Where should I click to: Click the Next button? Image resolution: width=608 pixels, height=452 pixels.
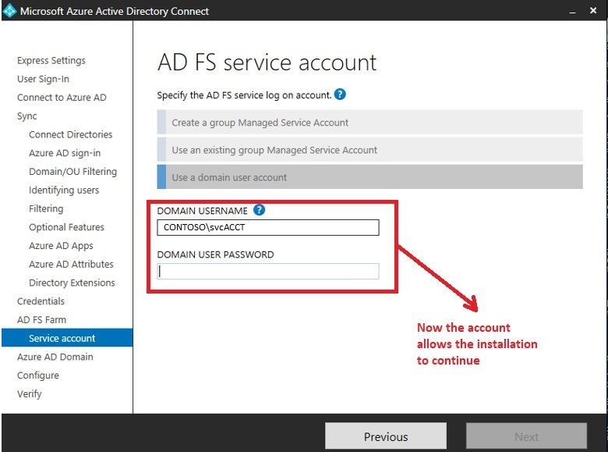526,436
